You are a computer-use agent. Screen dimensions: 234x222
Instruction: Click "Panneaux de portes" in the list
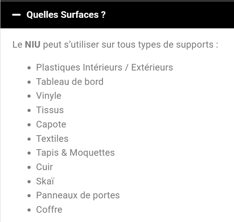78,195
